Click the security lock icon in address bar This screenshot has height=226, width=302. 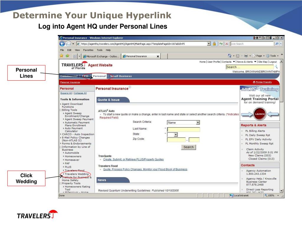214,44
